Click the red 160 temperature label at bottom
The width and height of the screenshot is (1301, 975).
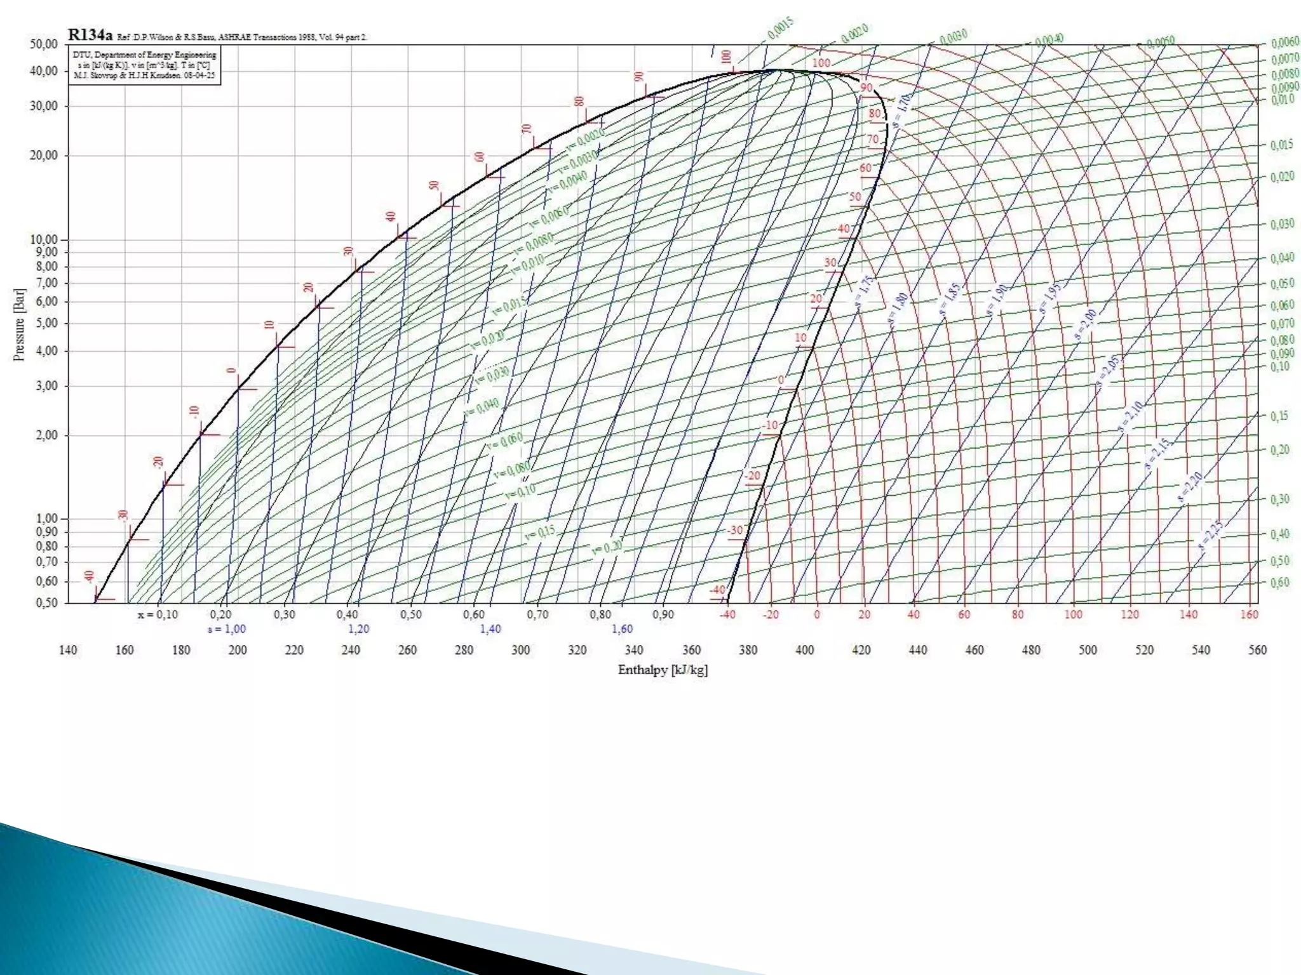[x=1249, y=614]
